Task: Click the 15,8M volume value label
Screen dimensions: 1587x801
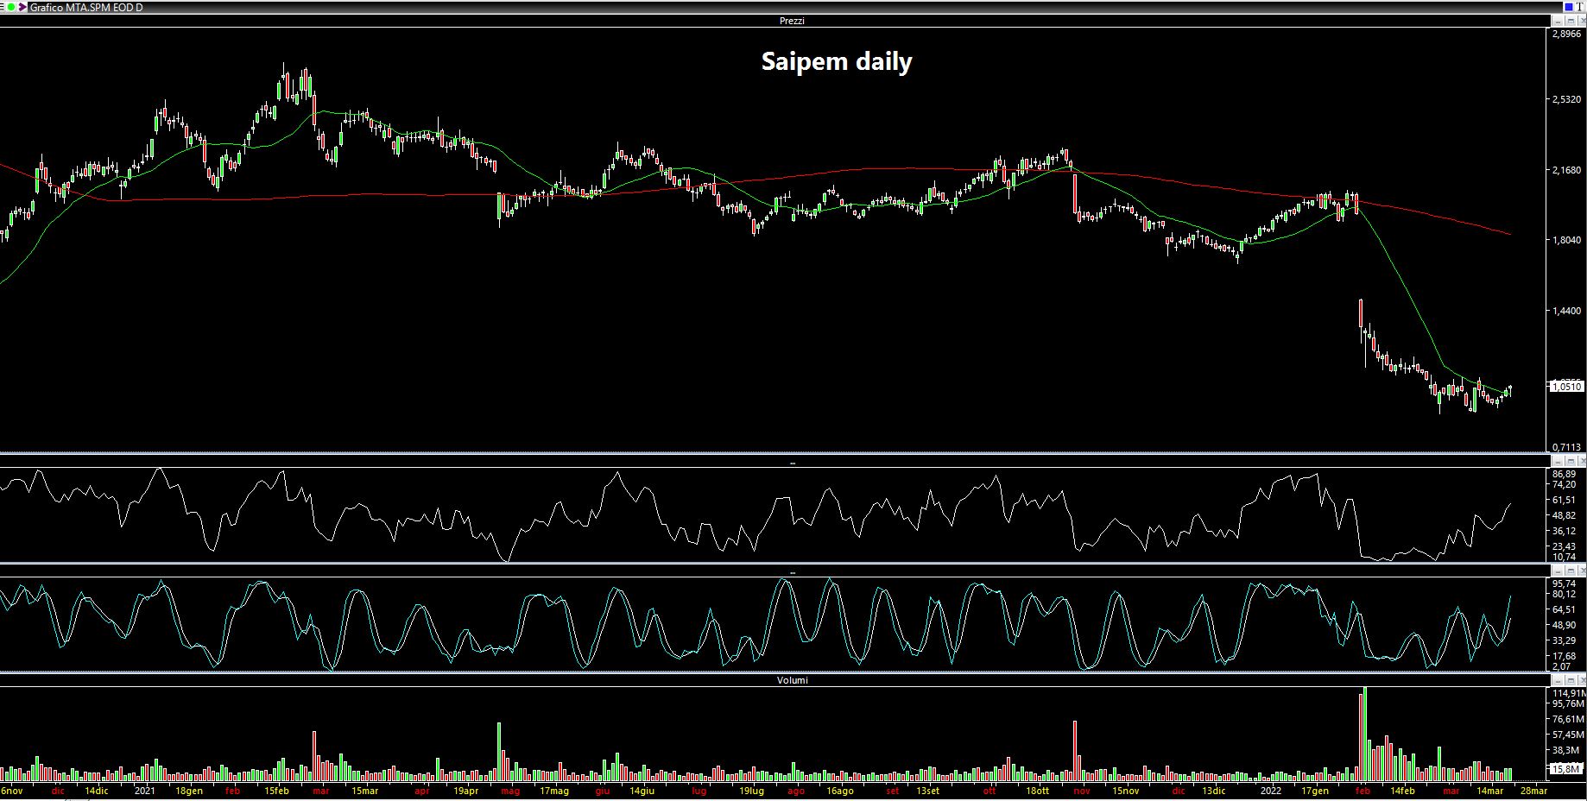Action: pos(1566,769)
